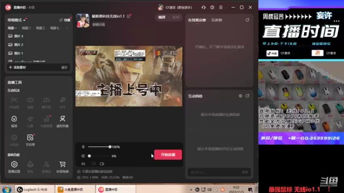344x193 pixels.
Task: Click the 添加素材 add source button
Action: click(x=18, y=67)
